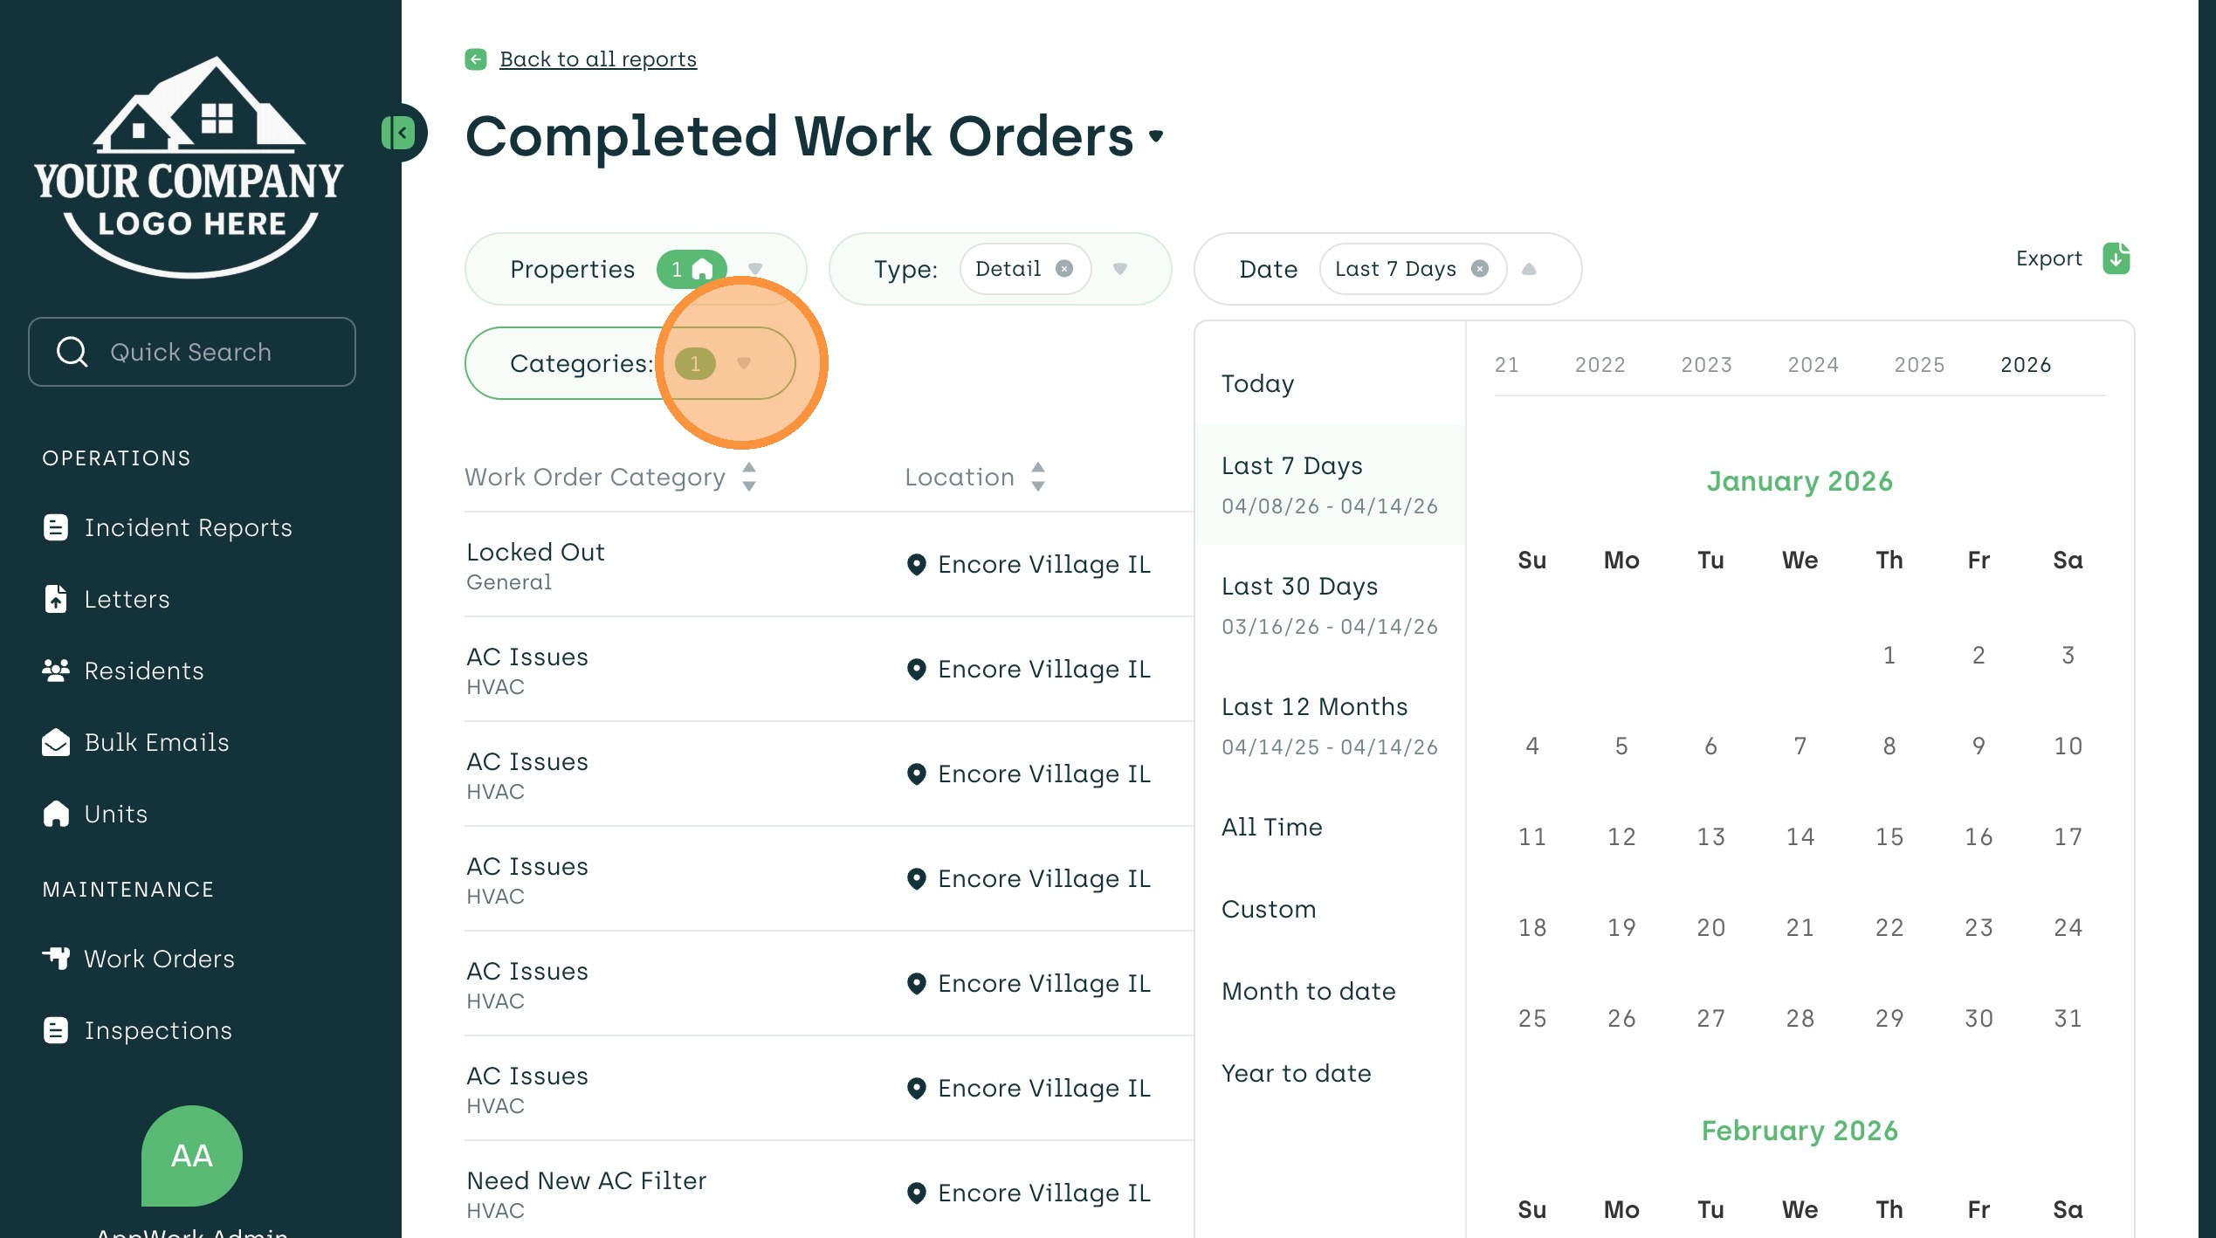
Task: Click the green Export download icon
Action: pos(2116,258)
